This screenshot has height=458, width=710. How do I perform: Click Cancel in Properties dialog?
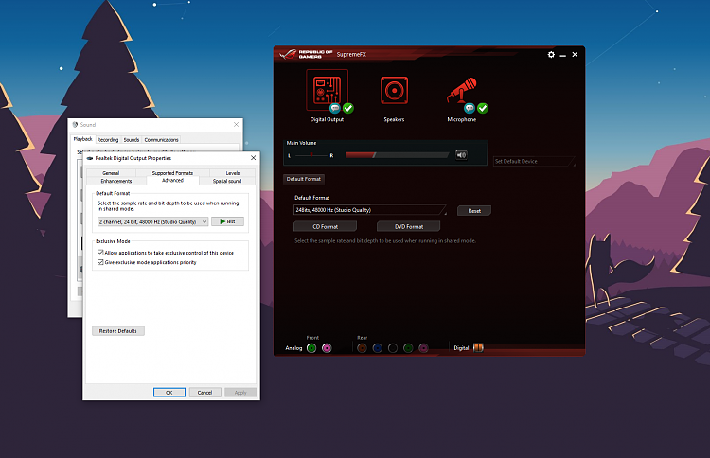tap(204, 393)
